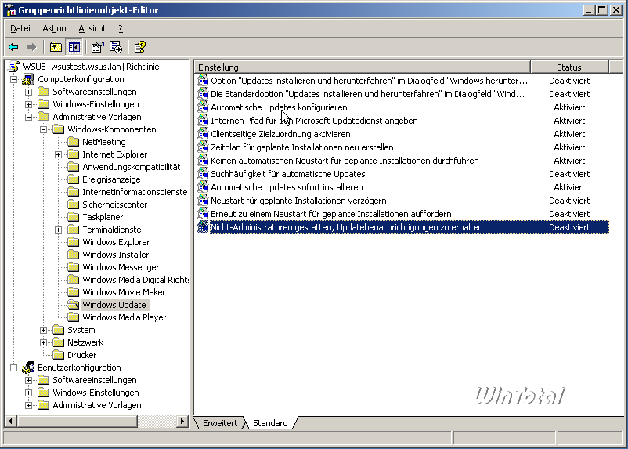Click the policy icon beside Suchhäufigkeit für automatische Updates
This screenshot has width=628, height=449.
pyautogui.click(x=203, y=174)
